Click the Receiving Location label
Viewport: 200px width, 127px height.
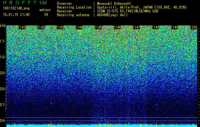pyautogui.click(x=74, y=7)
